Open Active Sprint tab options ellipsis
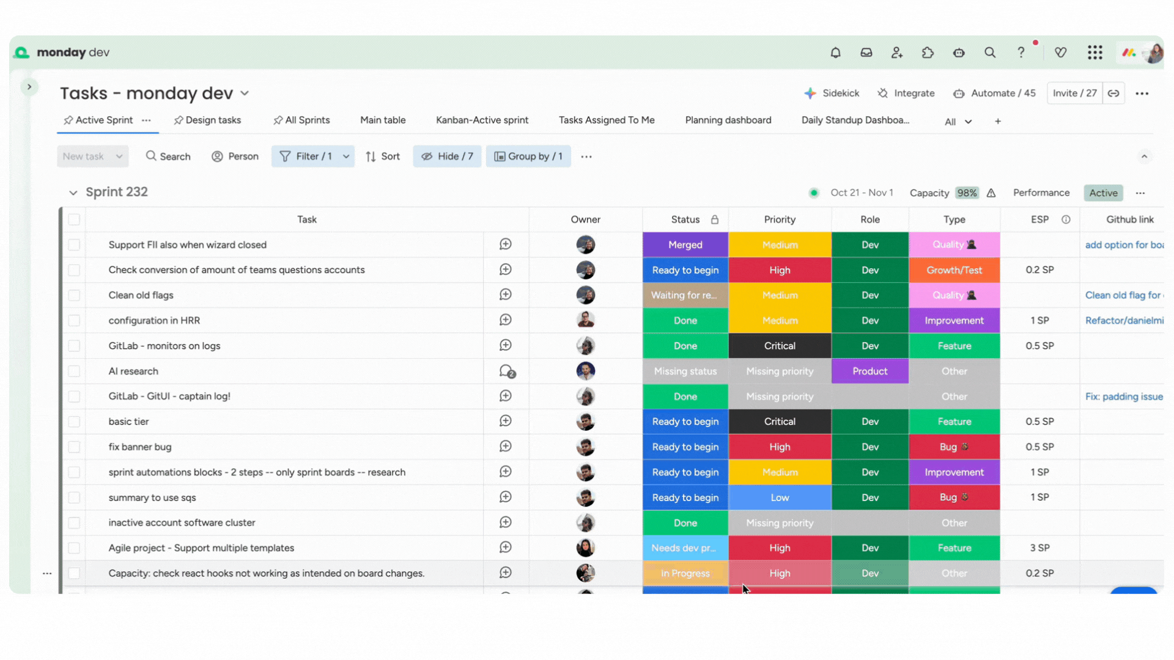 pos(146,120)
